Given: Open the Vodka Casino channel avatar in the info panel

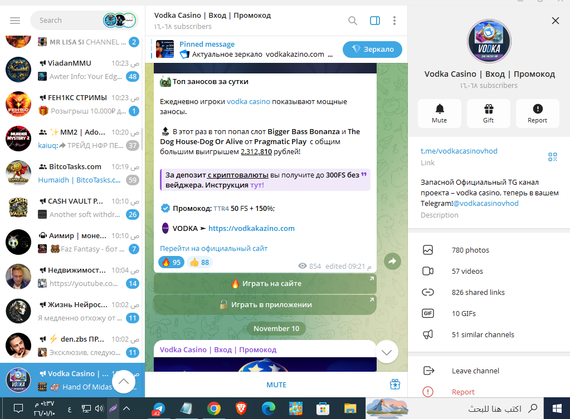Looking at the screenshot, I should pos(489,41).
